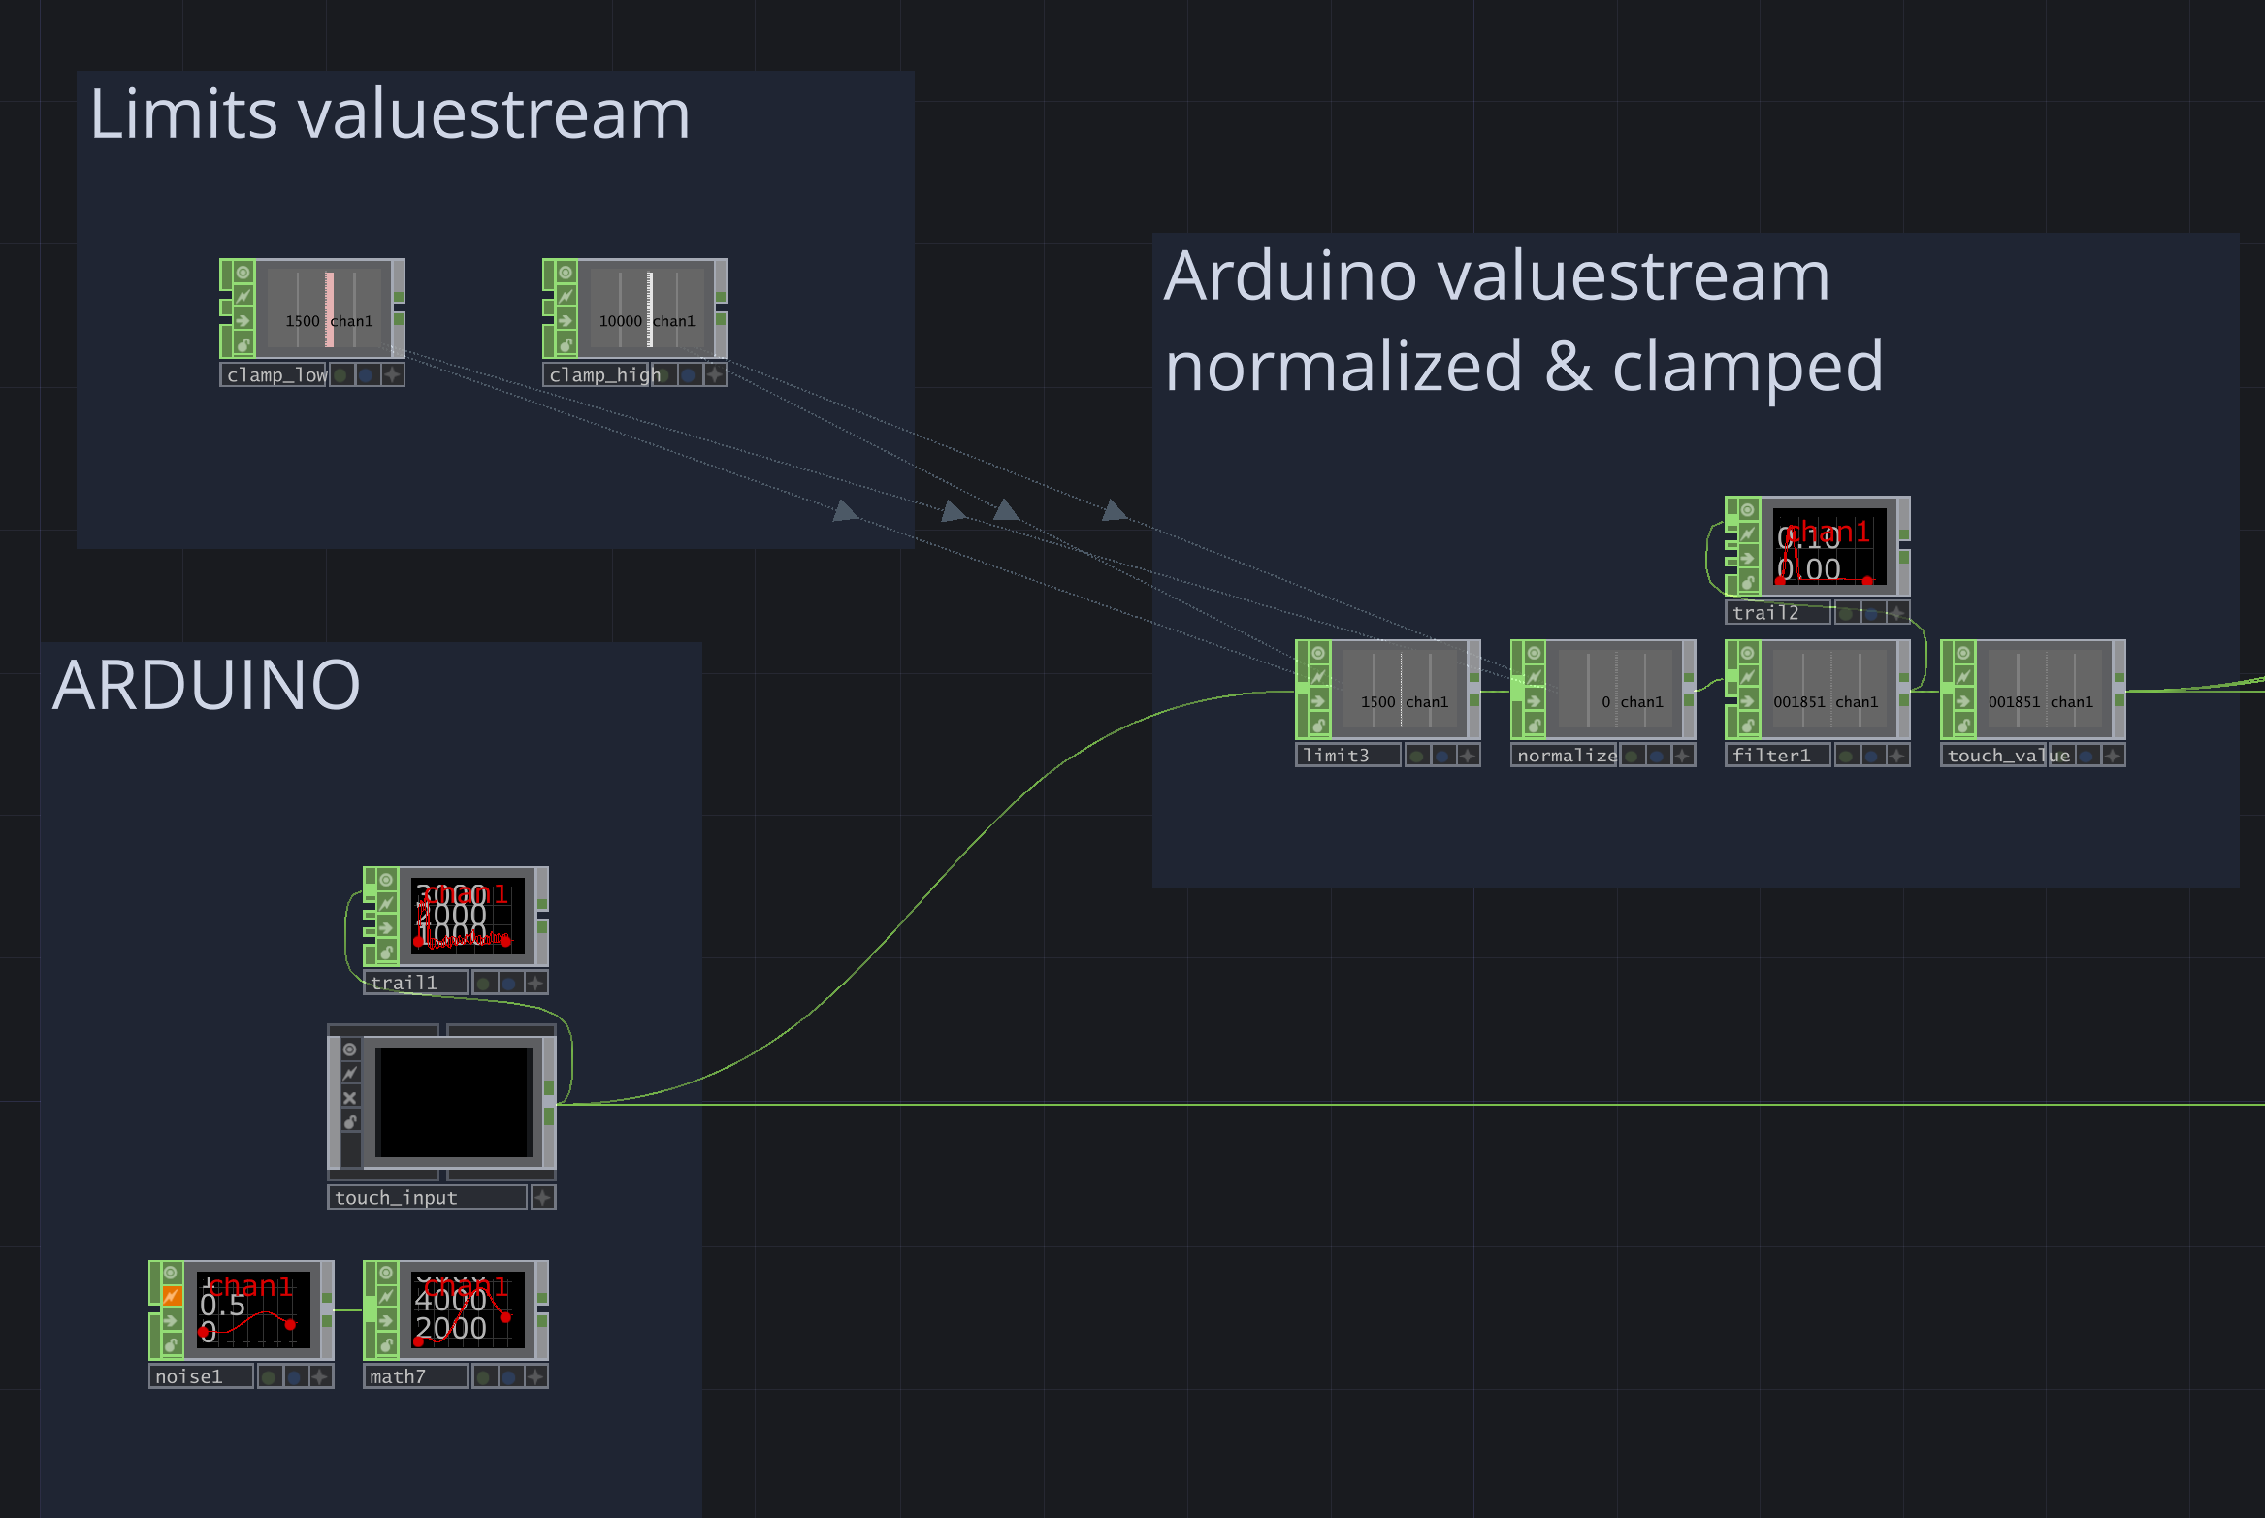Toggle clone immune flag on clamp_low

pos(243,296)
